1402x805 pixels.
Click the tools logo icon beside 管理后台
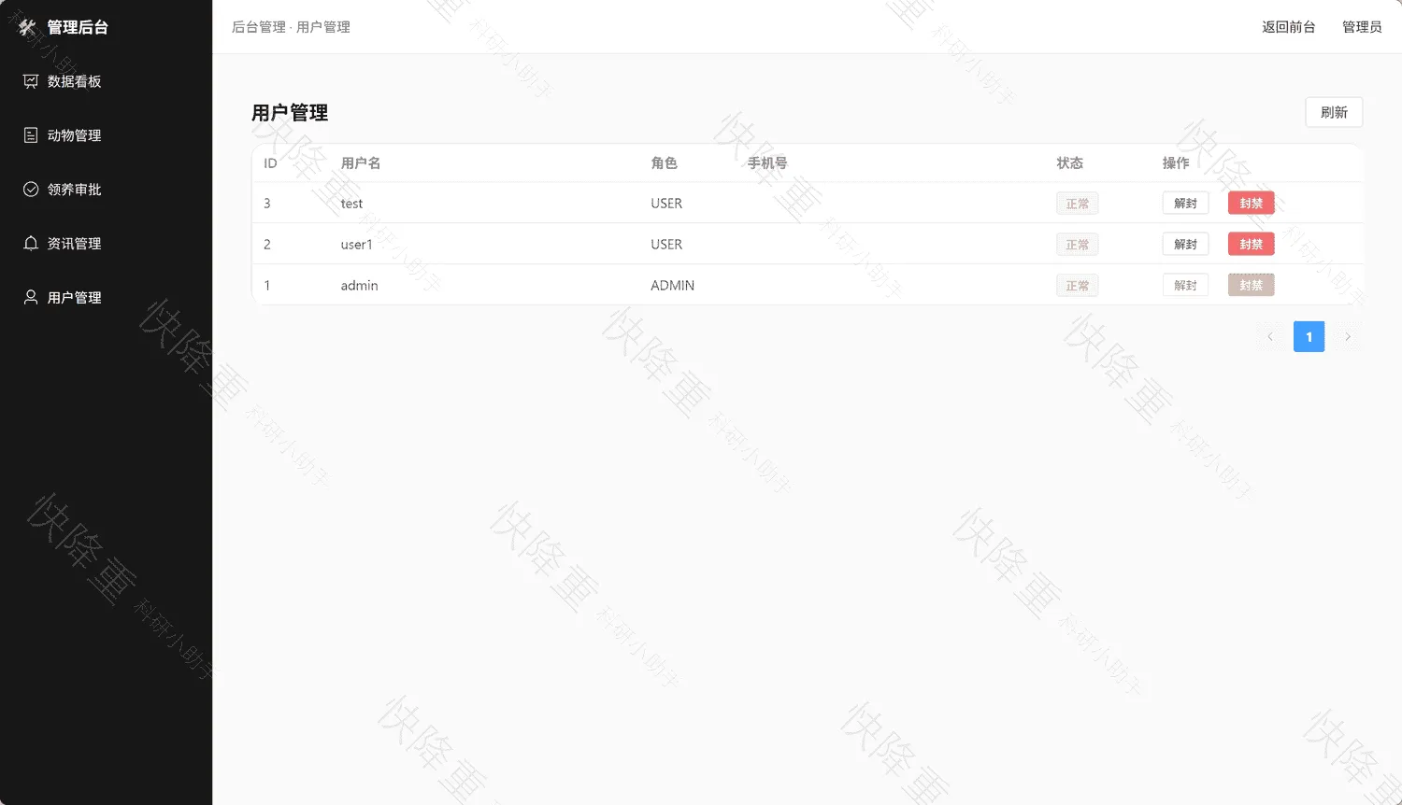point(28,27)
